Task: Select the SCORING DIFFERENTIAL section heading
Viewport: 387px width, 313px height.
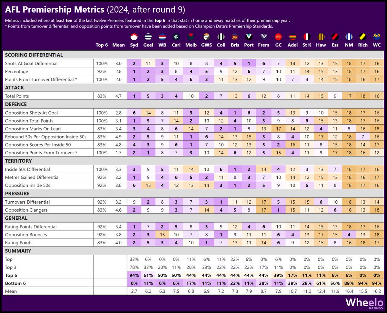Action: tap(34, 55)
